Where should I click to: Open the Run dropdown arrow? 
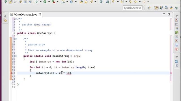click(49, 2)
